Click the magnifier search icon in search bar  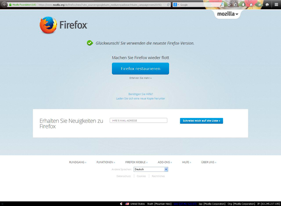(x=222, y=5)
